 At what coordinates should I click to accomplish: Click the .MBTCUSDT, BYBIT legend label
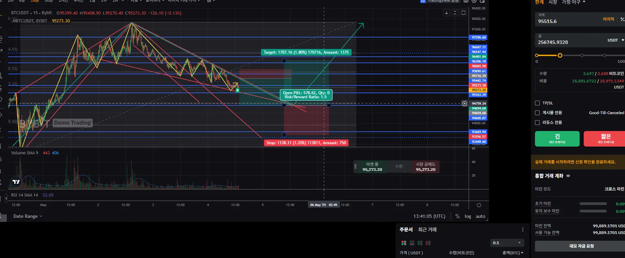point(29,21)
